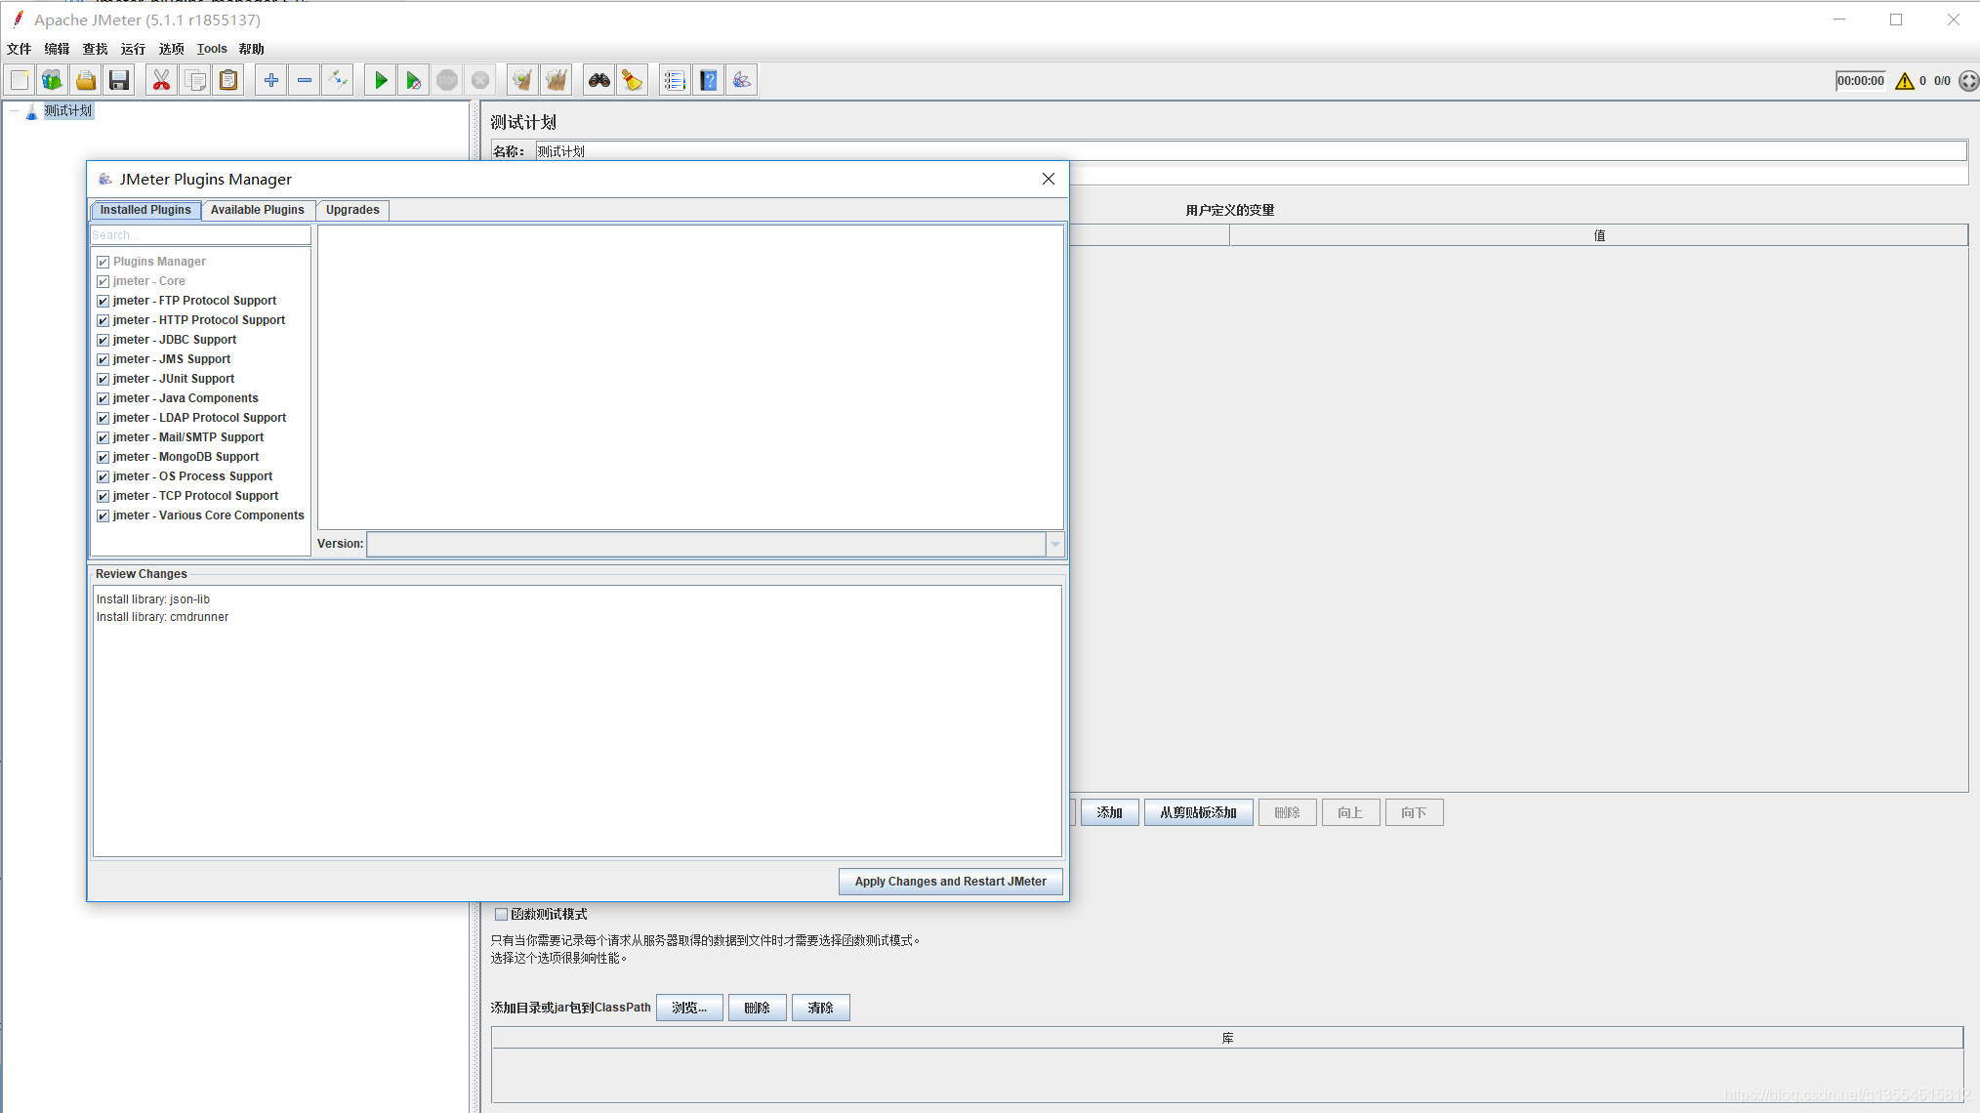Open the Function Helper list icon

pyautogui.click(x=676, y=80)
